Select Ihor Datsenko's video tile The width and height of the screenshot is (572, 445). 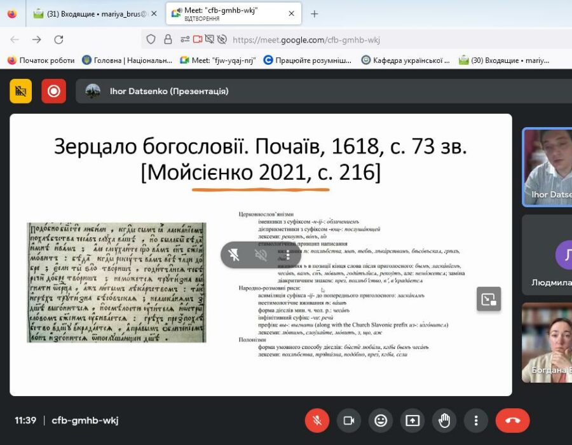[x=547, y=167]
